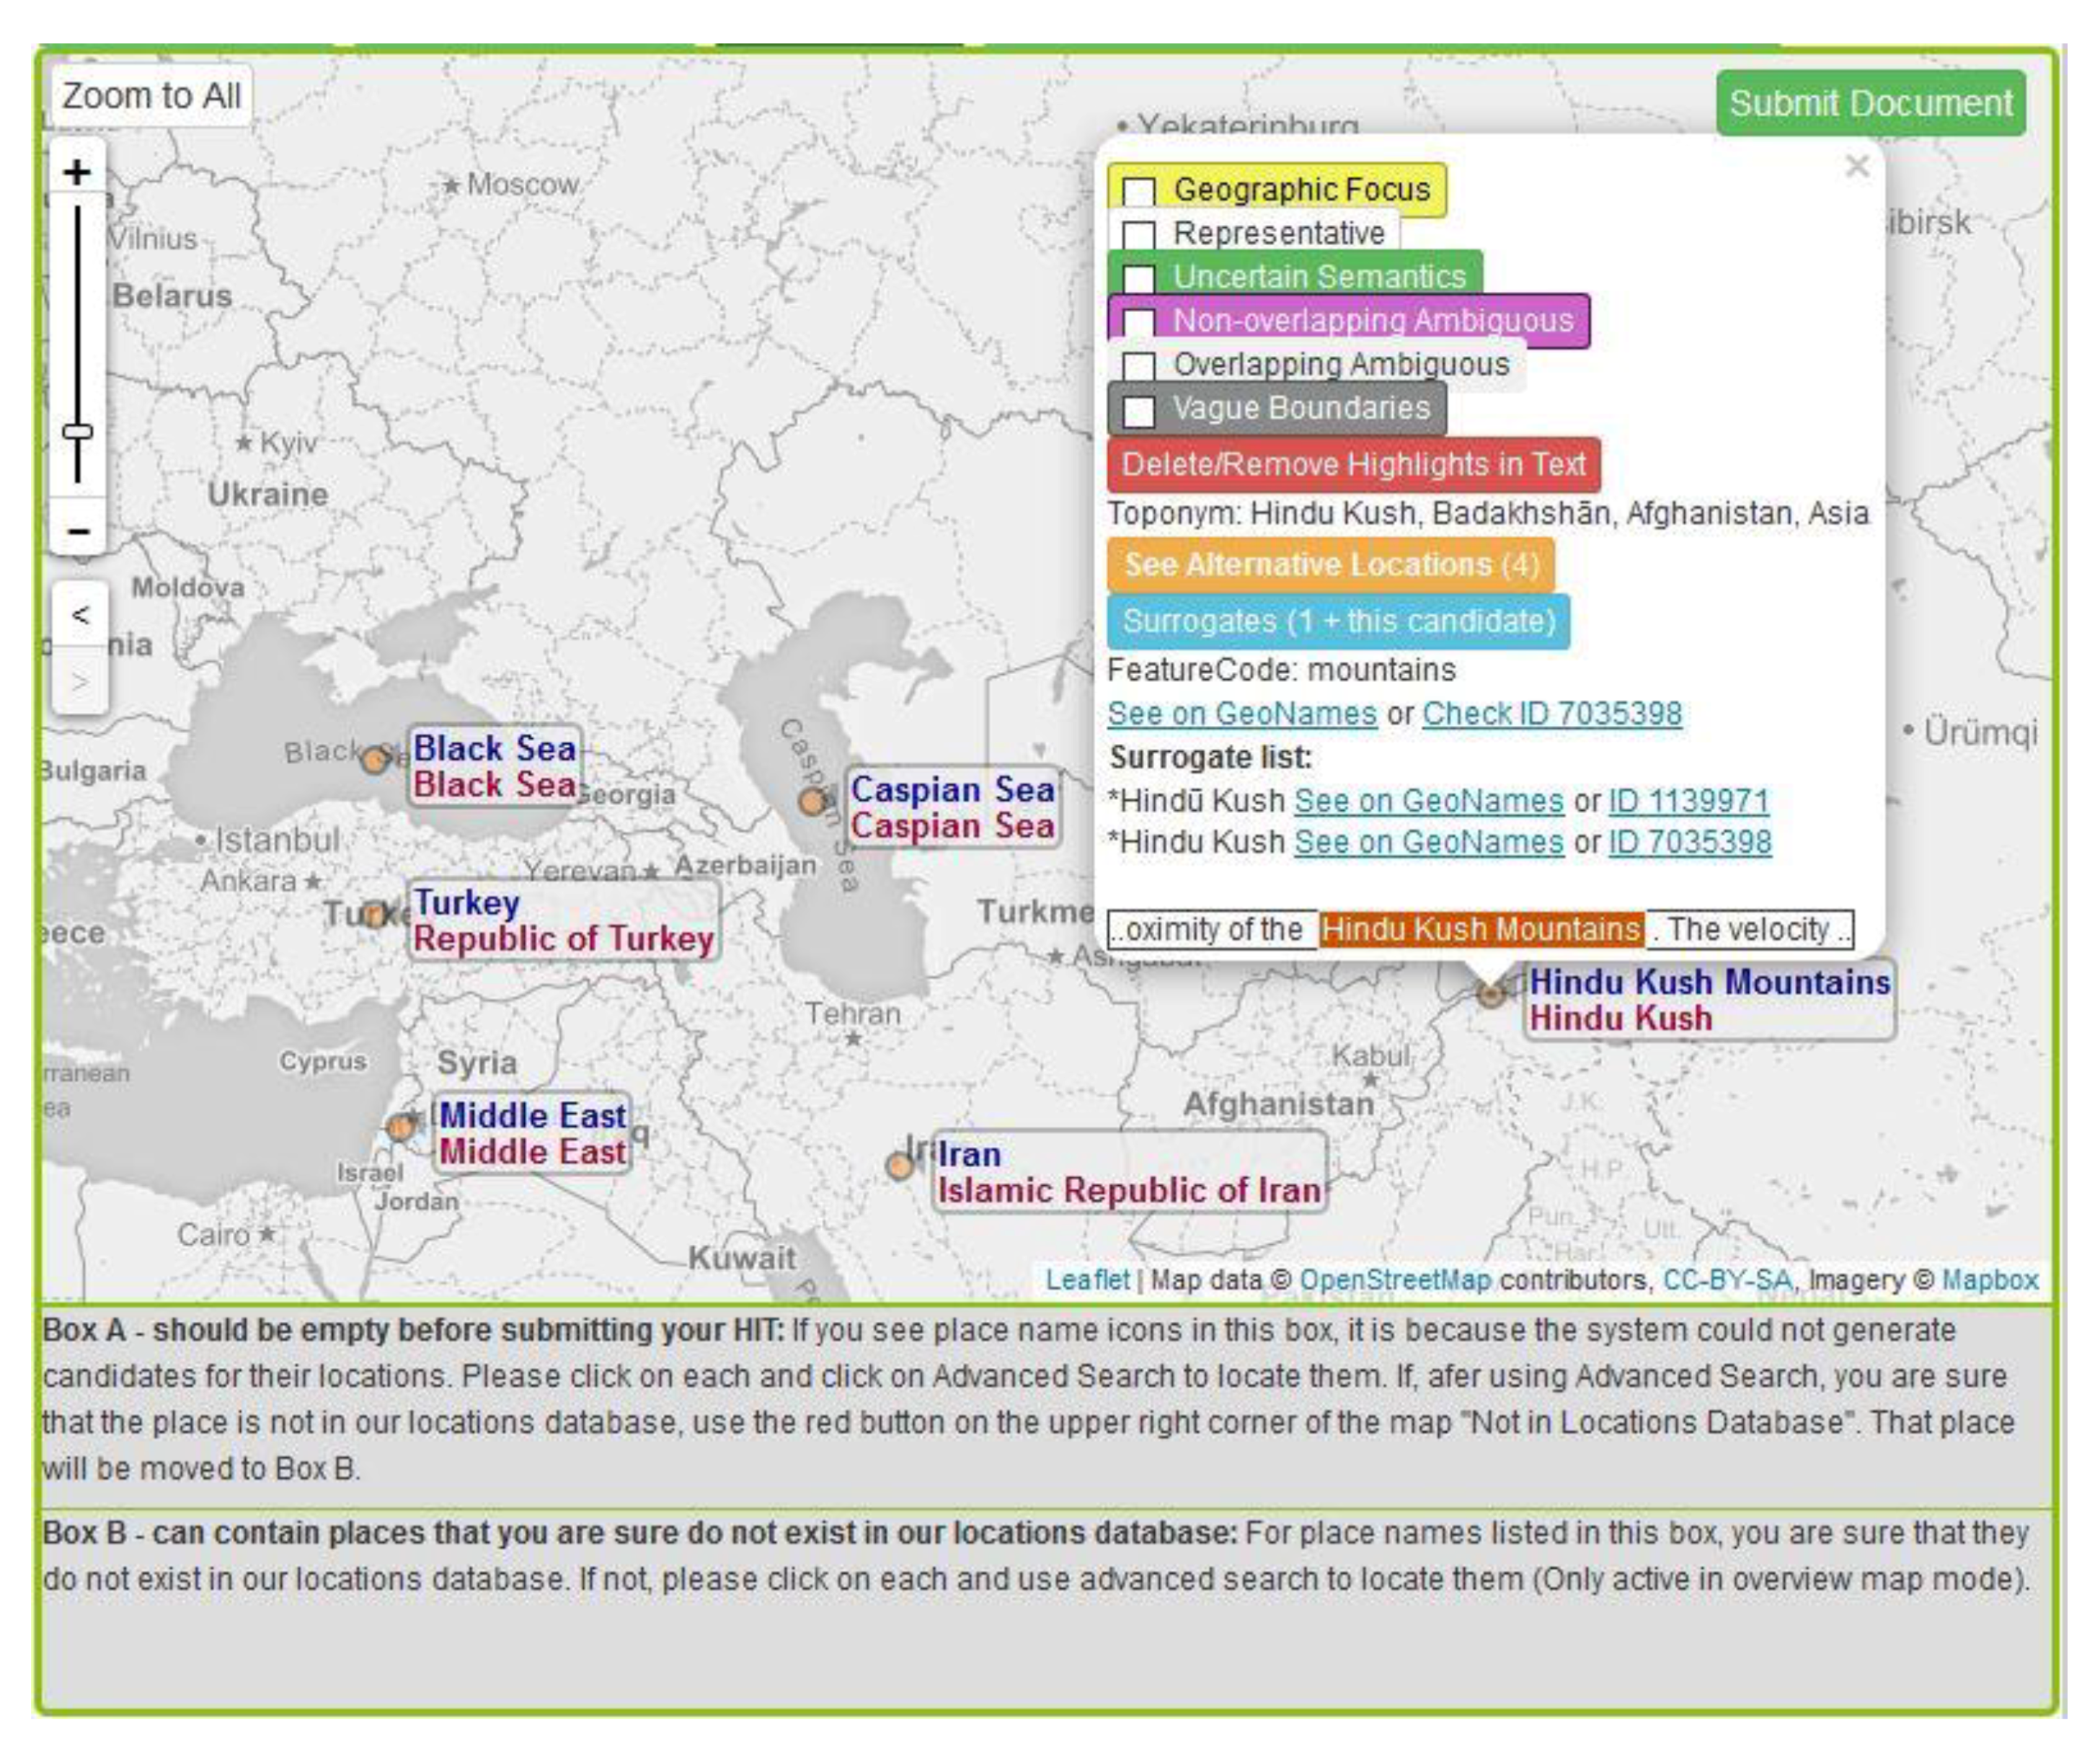Enable the Uncertain Semantics checkbox
This screenshot has width=2100, height=1756.
pyautogui.click(x=1138, y=278)
